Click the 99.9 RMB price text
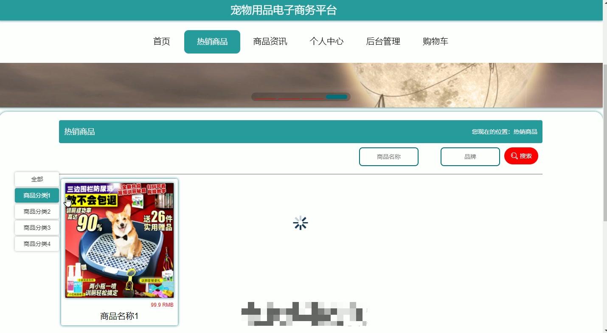 [162, 305]
